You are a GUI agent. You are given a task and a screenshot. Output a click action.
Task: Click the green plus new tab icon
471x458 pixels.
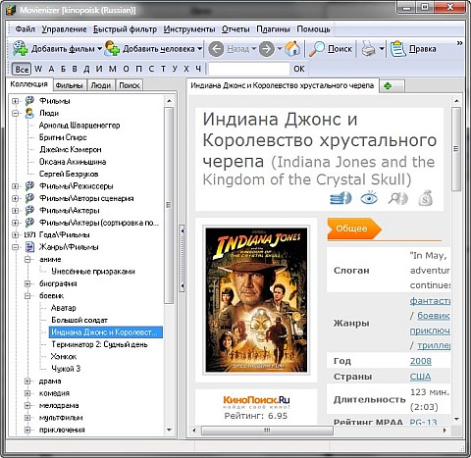pos(388,86)
